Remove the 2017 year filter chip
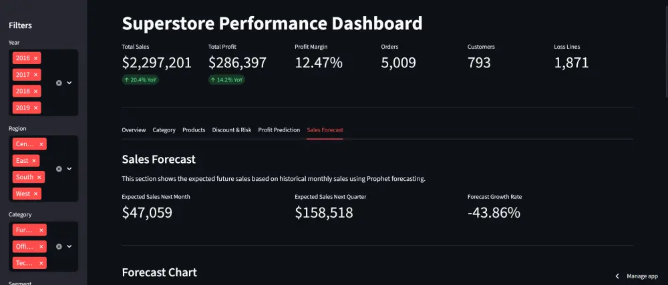Image resolution: width=668 pixels, height=285 pixels. click(x=36, y=75)
